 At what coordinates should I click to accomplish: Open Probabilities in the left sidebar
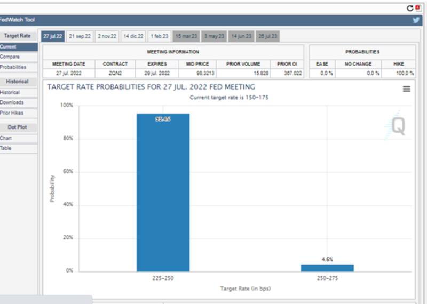click(x=12, y=67)
